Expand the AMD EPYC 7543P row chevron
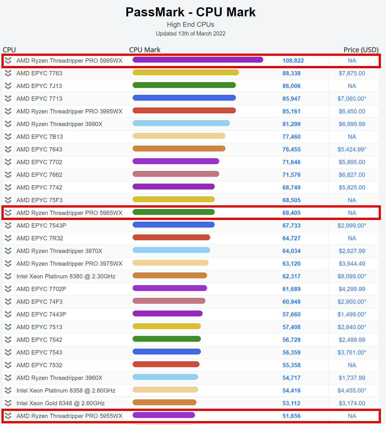The width and height of the screenshot is (386, 425). [8, 226]
